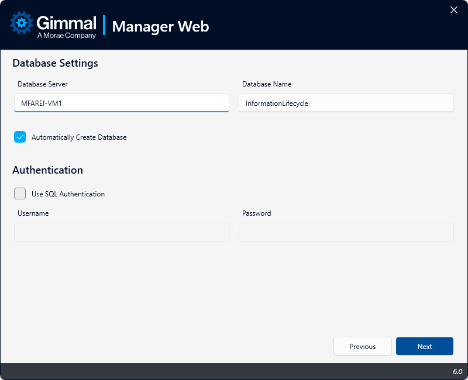Enable the Use SQL Authentication checkbox
The height and width of the screenshot is (380, 468).
20,194
